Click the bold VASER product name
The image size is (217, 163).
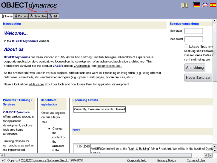click(58, 66)
